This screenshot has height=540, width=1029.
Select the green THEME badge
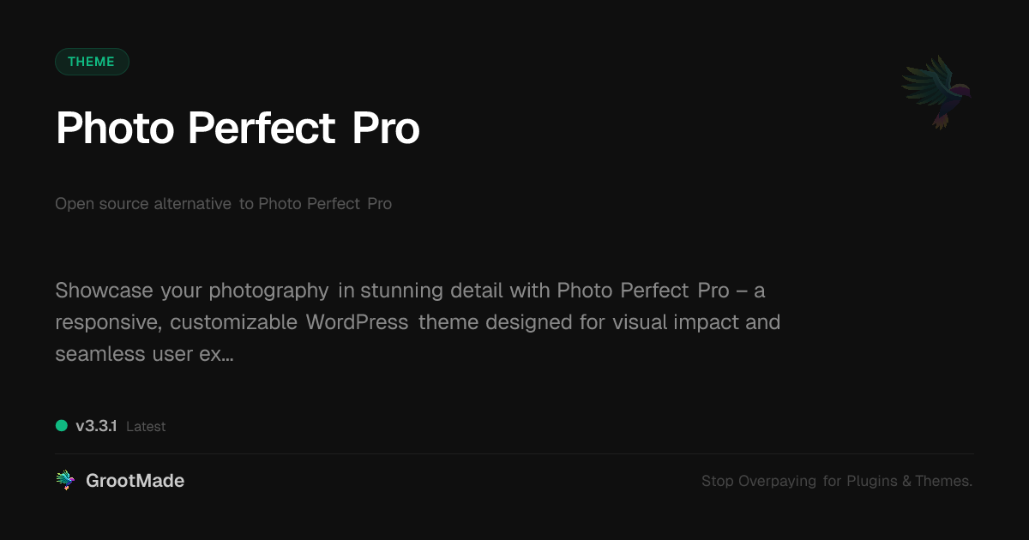tap(92, 62)
